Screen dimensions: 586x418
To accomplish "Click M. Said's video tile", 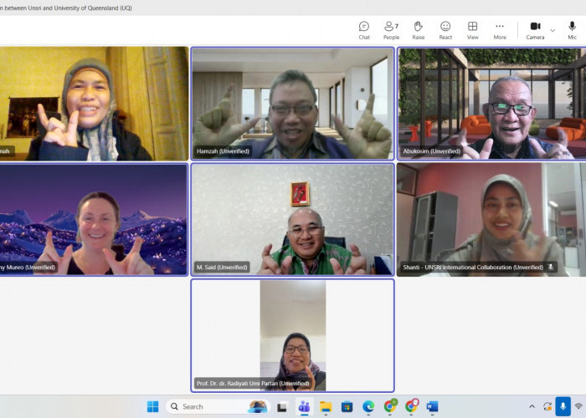I will [x=292, y=218].
